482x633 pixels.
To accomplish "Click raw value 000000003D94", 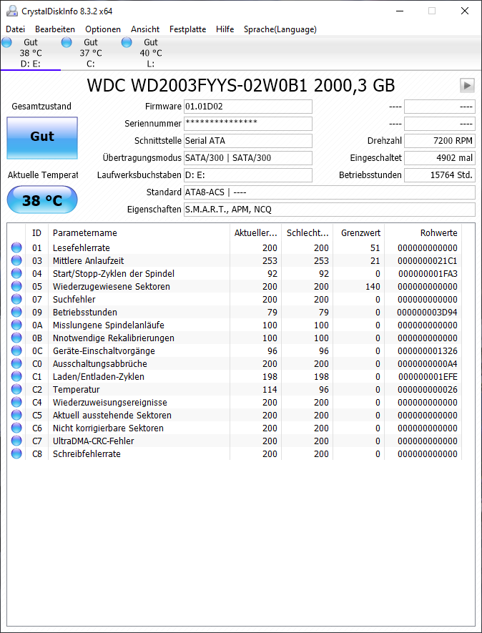I will point(427,313).
